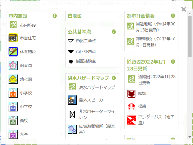This screenshot has height=145, width=193.
Task: Open the 屋外スピーカー speaker icon
Action: pyautogui.click(x=72, y=100)
